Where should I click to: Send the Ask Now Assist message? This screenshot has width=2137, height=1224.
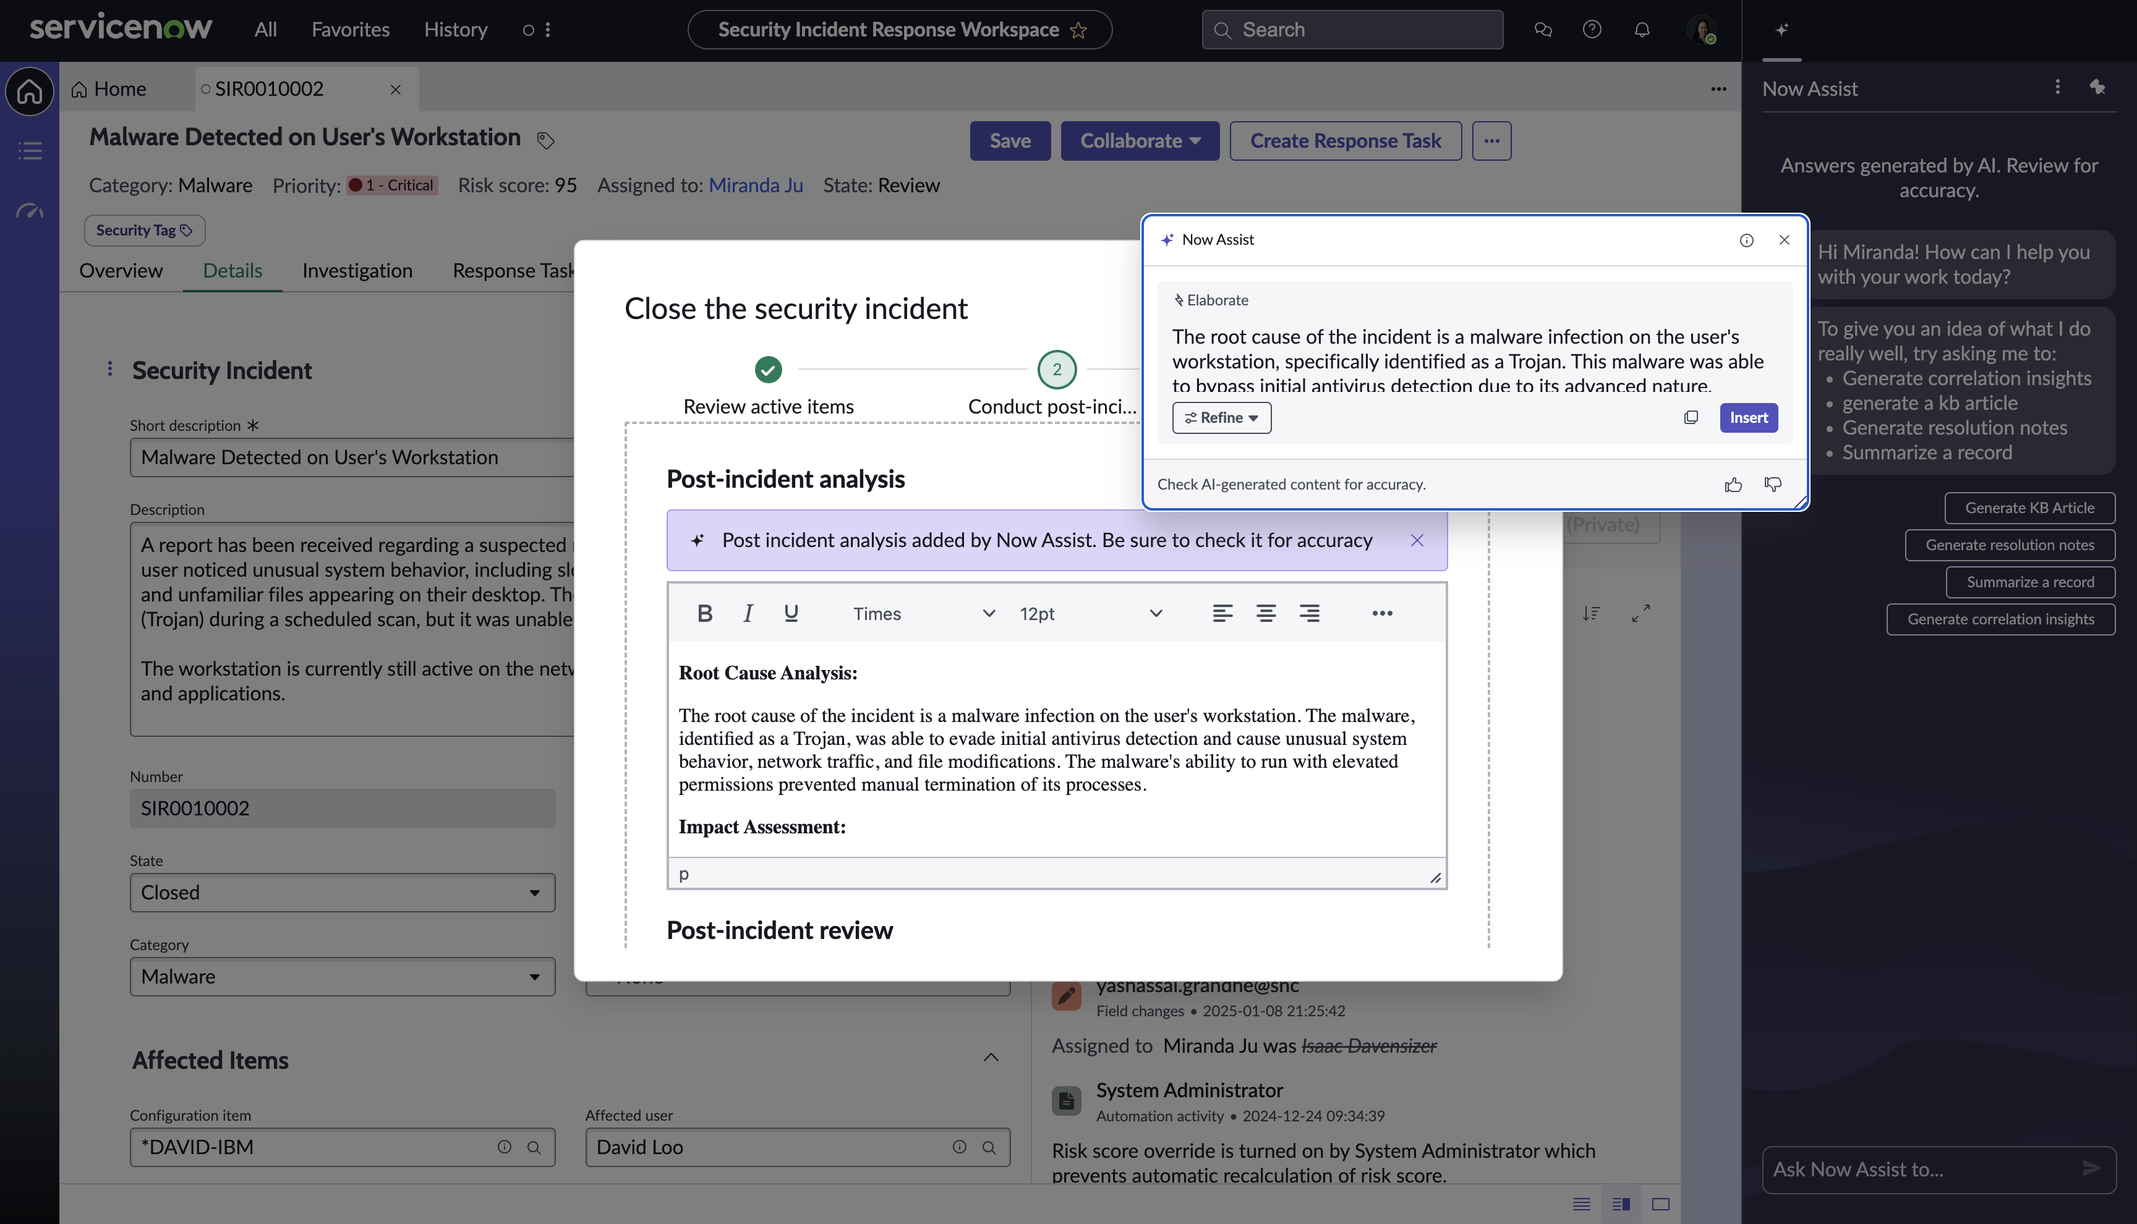(2092, 1168)
